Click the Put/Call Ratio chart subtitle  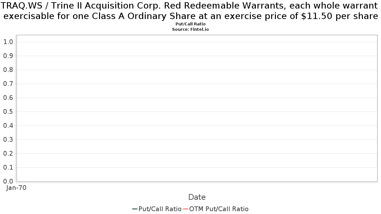tap(190, 24)
